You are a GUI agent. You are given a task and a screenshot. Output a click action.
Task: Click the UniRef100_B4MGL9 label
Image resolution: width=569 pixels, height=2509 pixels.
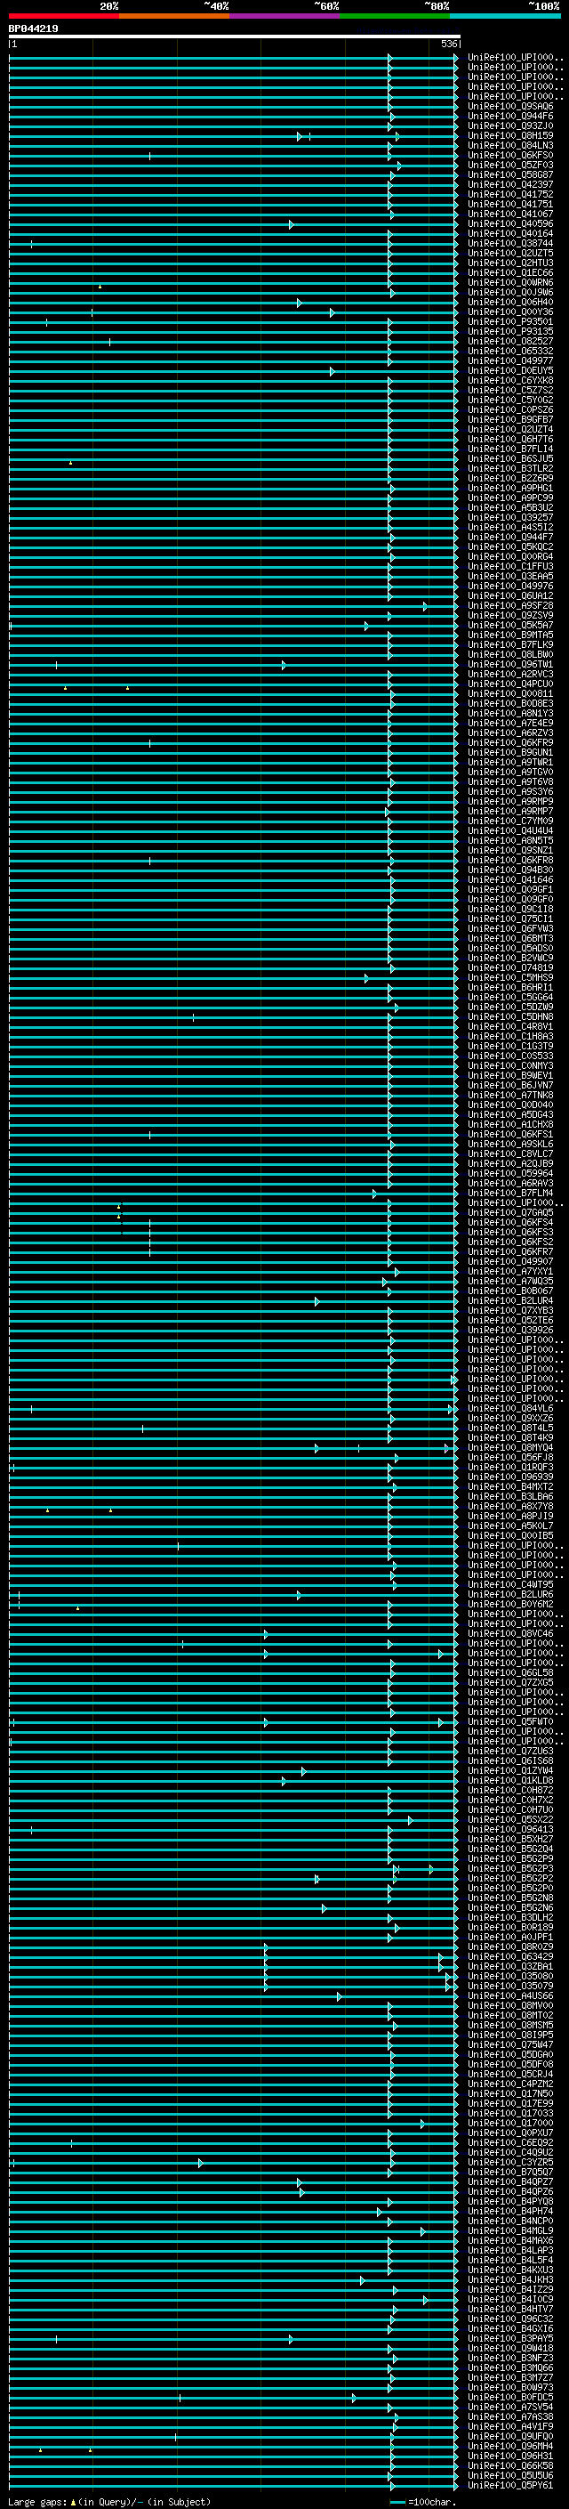click(510, 2230)
